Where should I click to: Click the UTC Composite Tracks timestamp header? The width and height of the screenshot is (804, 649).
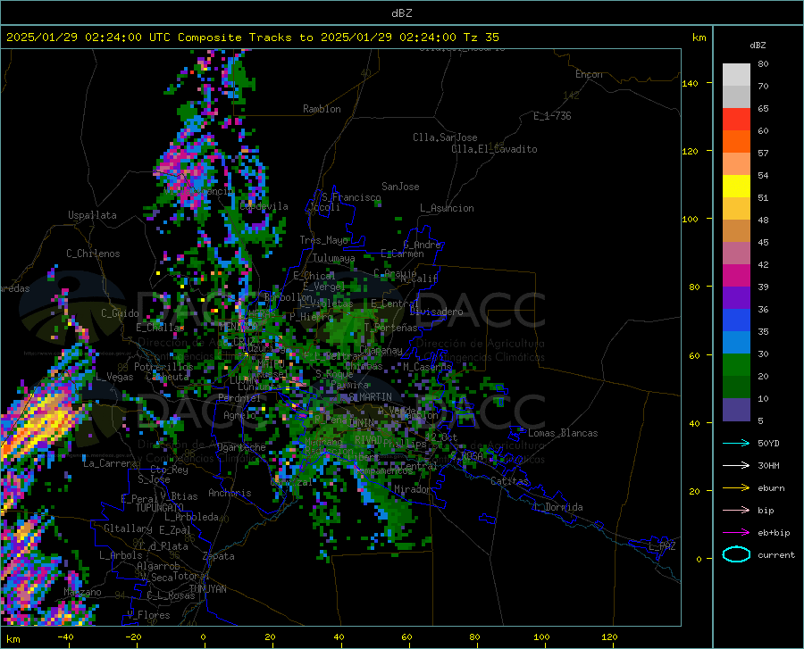click(253, 37)
